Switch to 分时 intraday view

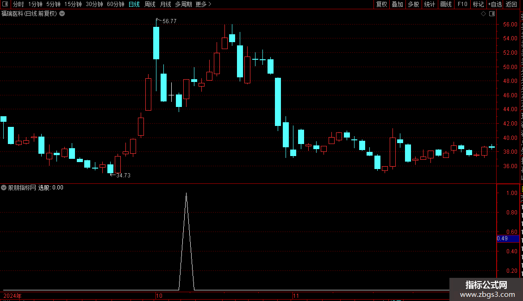click(x=19, y=4)
